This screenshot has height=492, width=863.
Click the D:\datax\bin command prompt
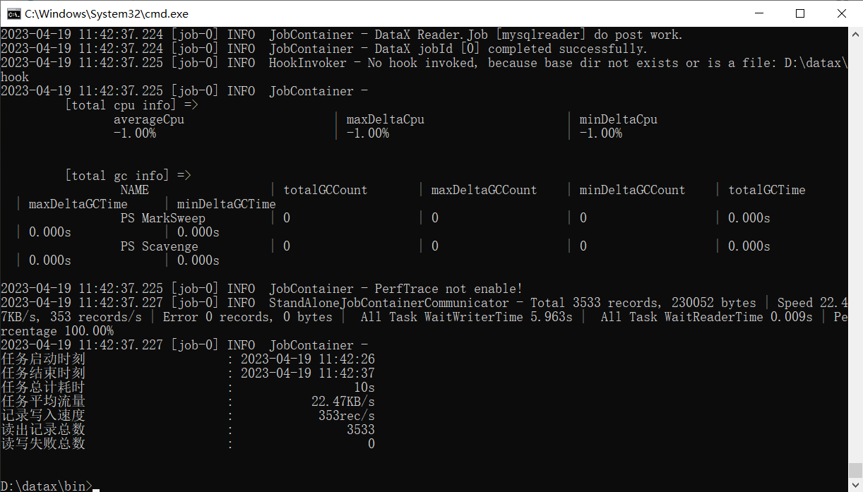tap(44, 485)
